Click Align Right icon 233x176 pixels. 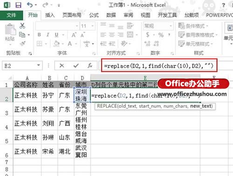pos(120,35)
